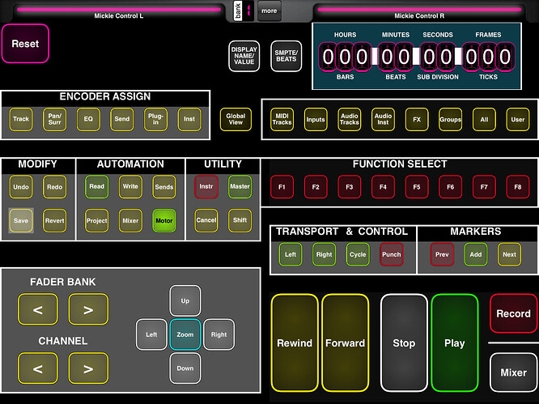Trigger function key F4
Screen dimensions: 539x404
[x=383, y=187]
